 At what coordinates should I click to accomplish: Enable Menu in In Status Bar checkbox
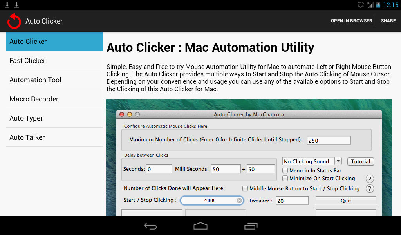(285, 170)
